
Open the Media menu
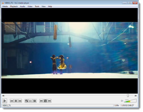tap(5, 7)
